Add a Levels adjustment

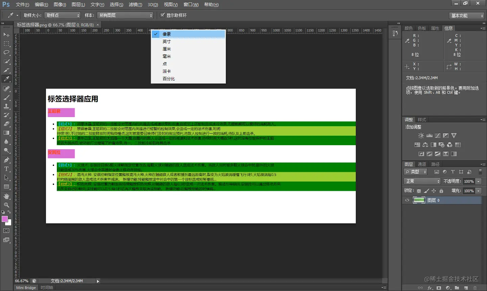click(x=430, y=135)
